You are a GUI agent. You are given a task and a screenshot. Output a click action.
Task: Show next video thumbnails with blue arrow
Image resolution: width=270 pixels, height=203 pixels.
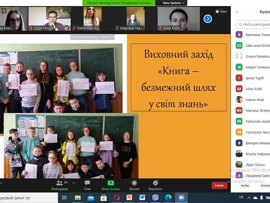point(208,18)
